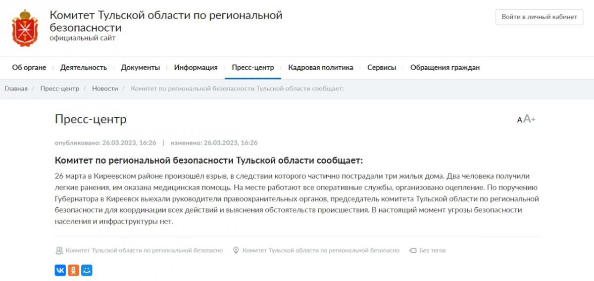Open the Об органе menu
594x281 pixels.
point(29,68)
